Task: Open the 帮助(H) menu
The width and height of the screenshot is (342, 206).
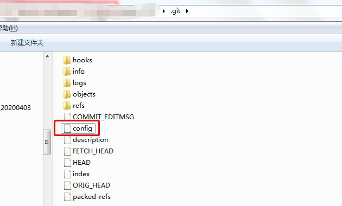Action: point(9,28)
